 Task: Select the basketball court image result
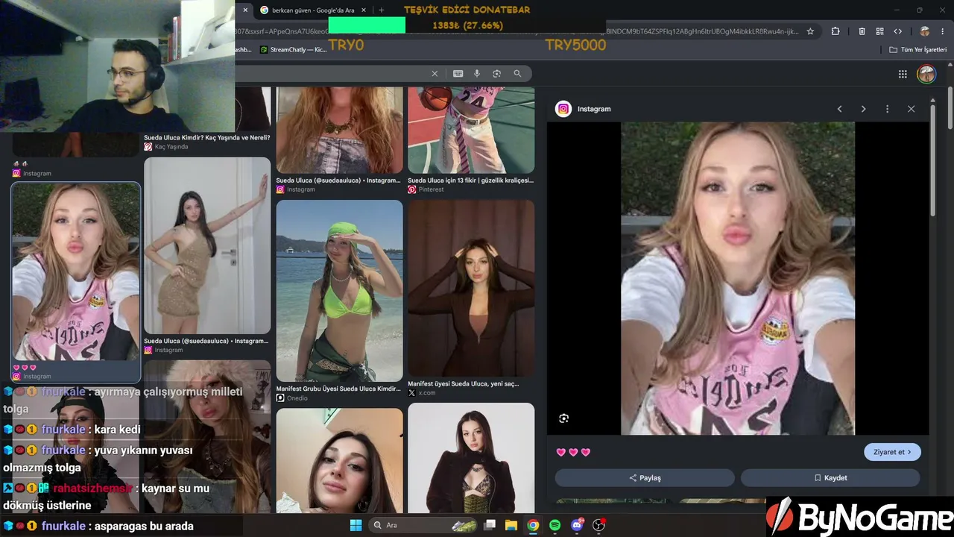[471, 131]
